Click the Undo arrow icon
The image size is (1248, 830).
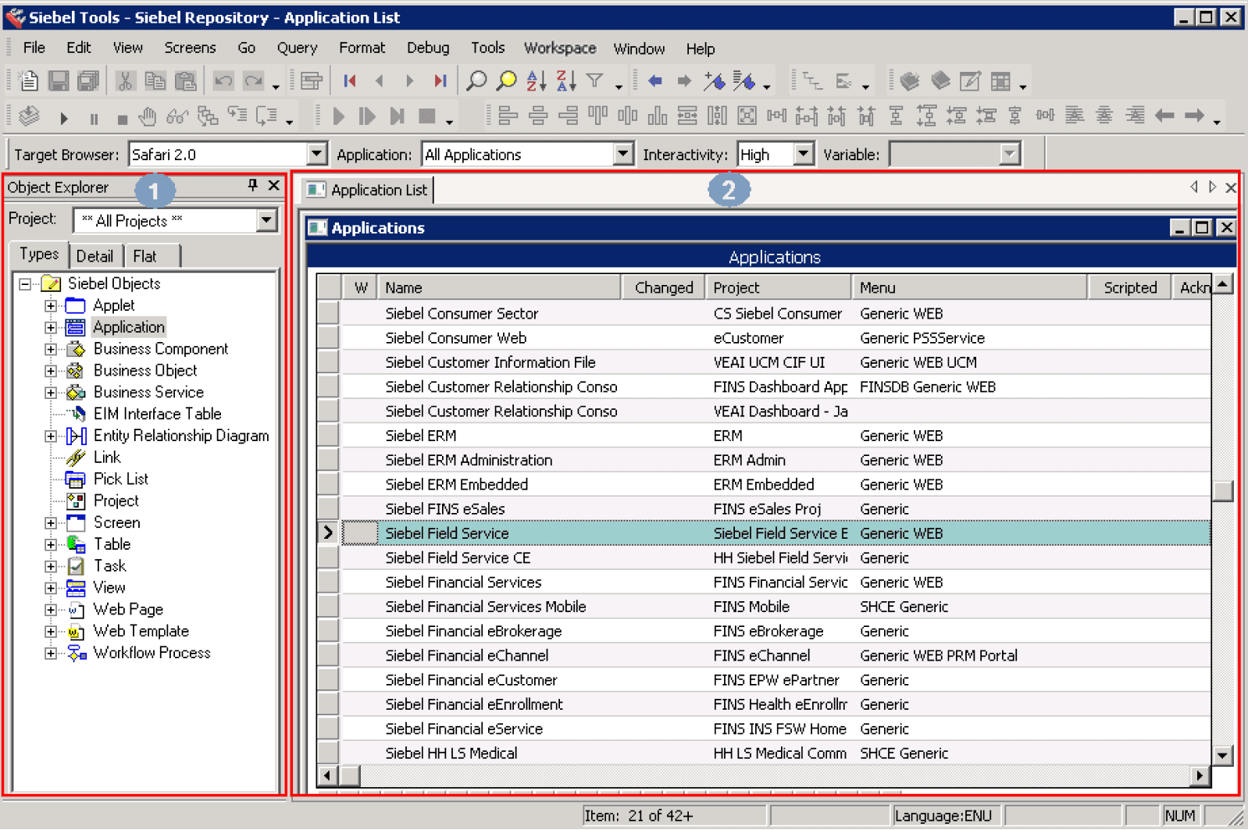[x=223, y=80]
